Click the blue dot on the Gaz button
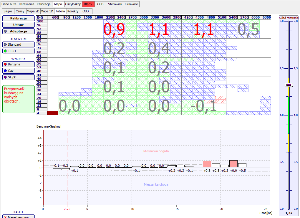Image resolution: width=300 pixels, height=218 pixels. coord(5,71)
